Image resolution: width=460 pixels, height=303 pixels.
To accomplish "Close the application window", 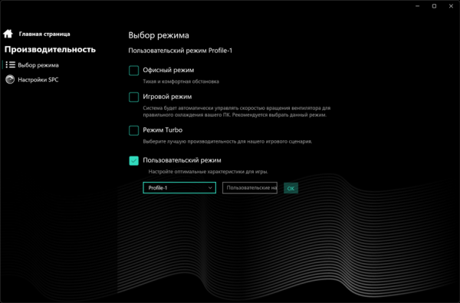I will tap(451, 6).
